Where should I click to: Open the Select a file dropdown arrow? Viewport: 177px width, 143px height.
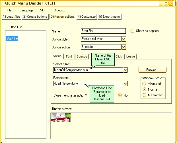pos(125,70)
